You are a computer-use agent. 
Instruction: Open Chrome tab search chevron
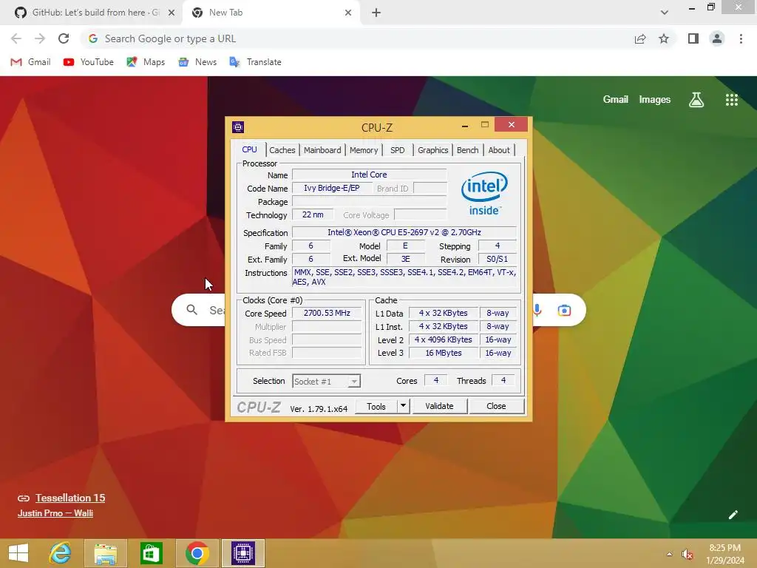click(665, 13)
